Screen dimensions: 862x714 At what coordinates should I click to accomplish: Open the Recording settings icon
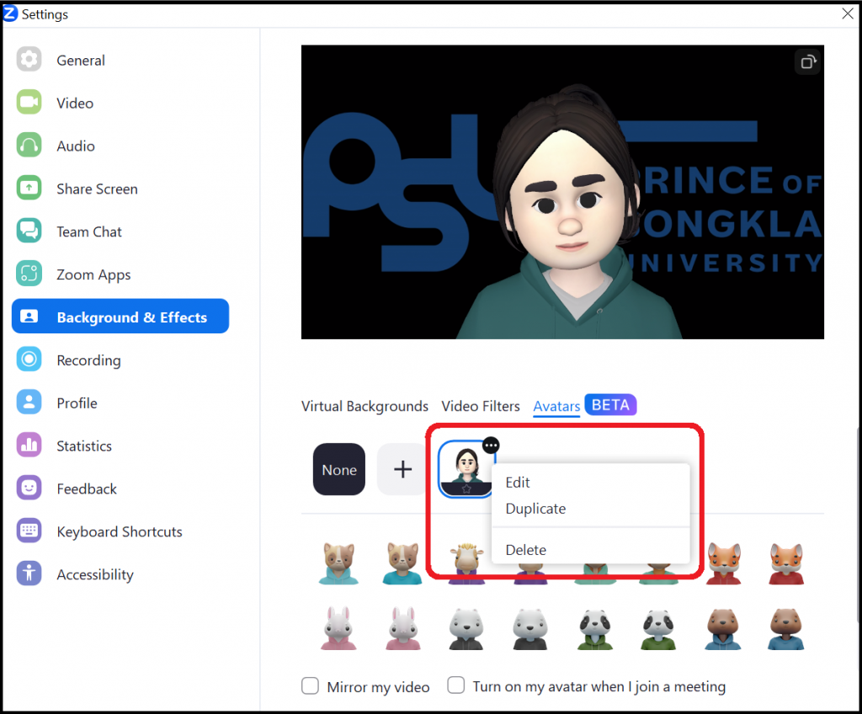(29, 360)
